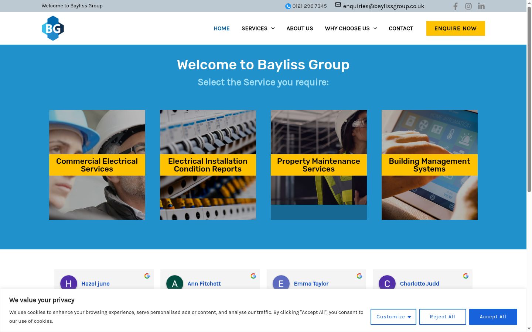Click Google icon on Ann Fitchett review
The width and height of the screenshot is (532, 332).
click(x=253, y=276)
